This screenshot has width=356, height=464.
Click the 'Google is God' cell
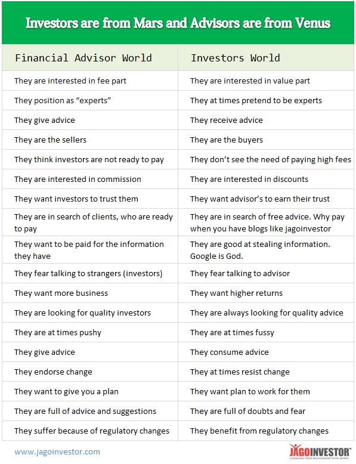(x=266, y=250)
